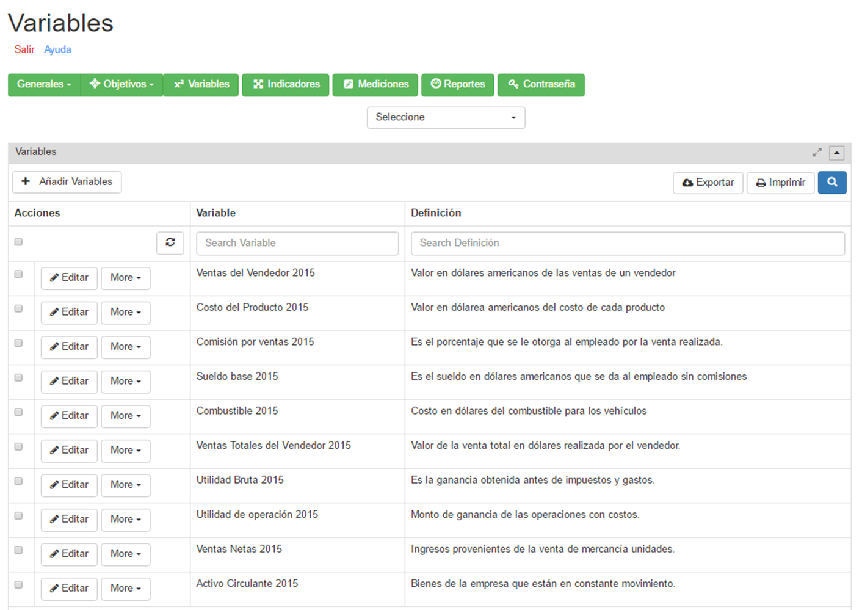Toggle the select-all checkbox in the filter row

click(x=18, y=242)
